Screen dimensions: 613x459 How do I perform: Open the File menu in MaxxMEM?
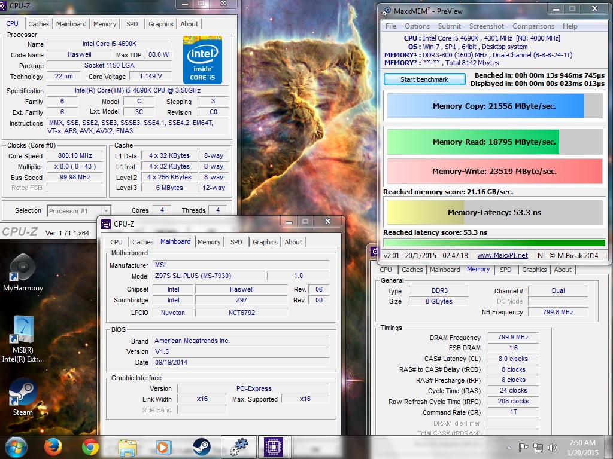click(x=391, y=26)
